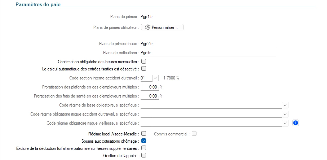327x160 pixels.
Task: Enable calcul automatique des entrées/sorties désactivé checkbox
Action: [x=143, y=69]
